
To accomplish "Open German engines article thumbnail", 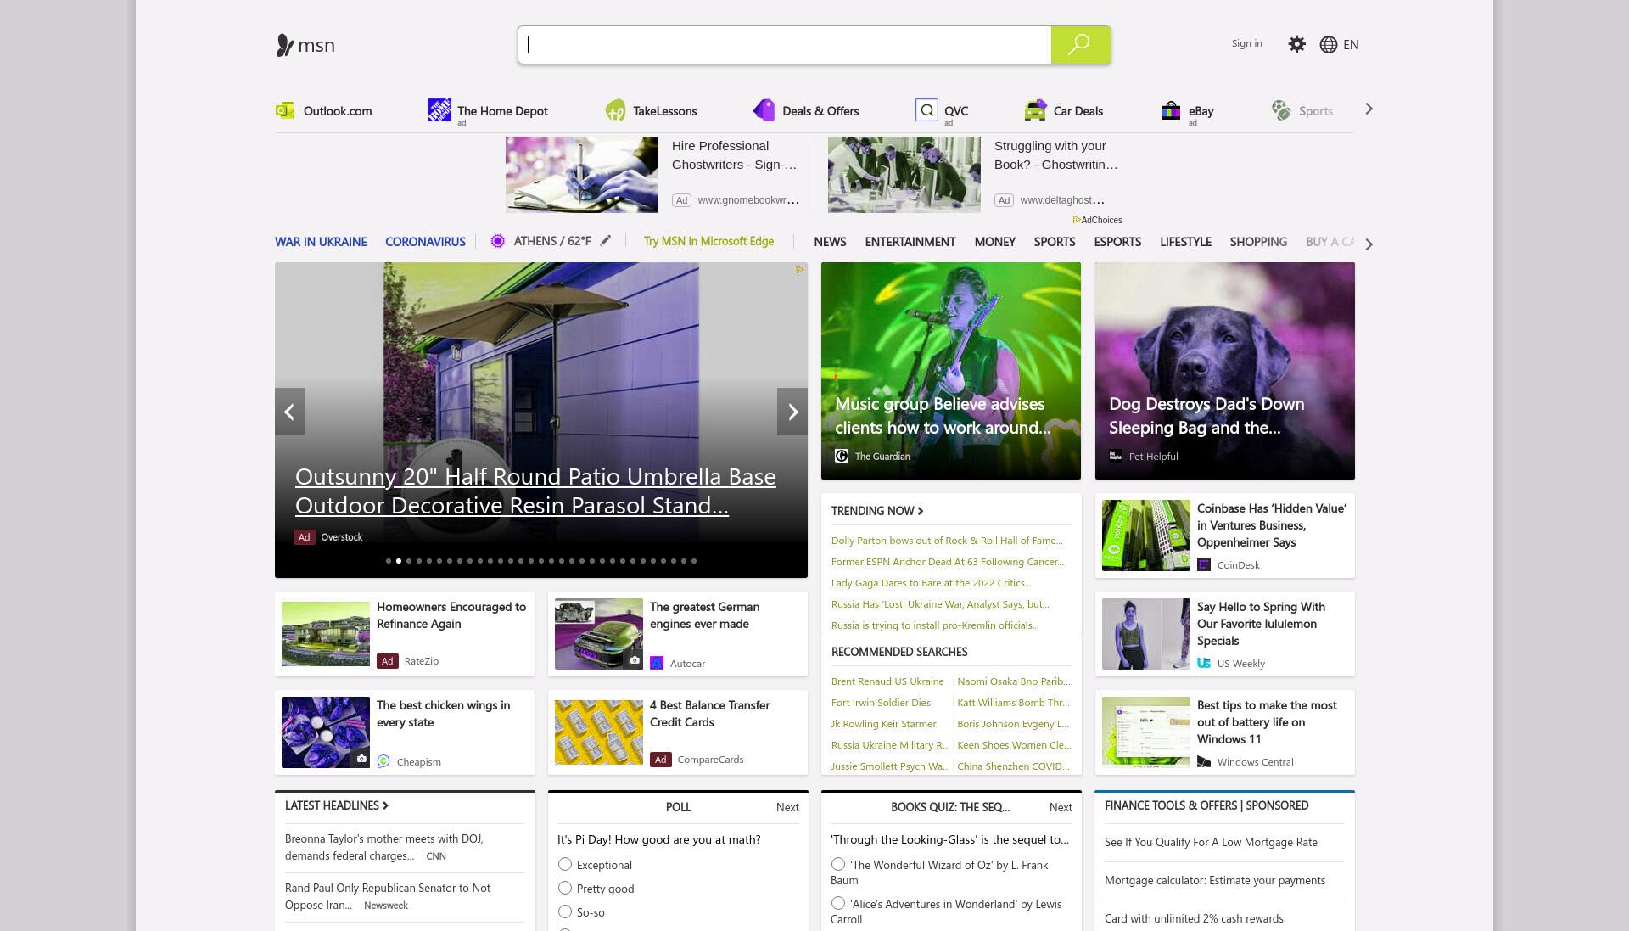I will pyautogui.click(x=599, y=634).
